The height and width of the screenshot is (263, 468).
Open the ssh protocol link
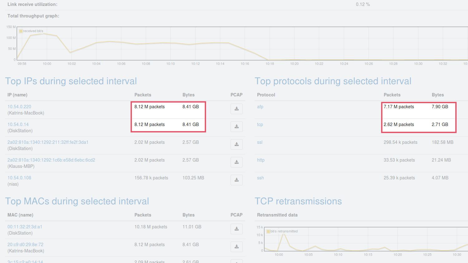260,178
